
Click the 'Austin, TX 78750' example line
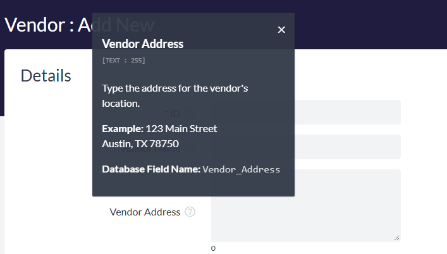[140, 143]
